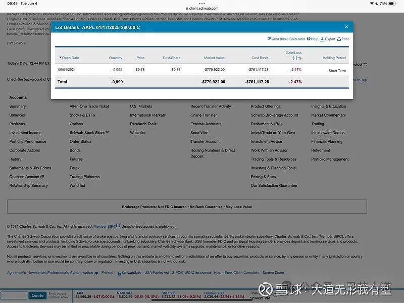Open Member SIPC external link
The width and height of the screenshot is (404, 303).
coord(107,226)
